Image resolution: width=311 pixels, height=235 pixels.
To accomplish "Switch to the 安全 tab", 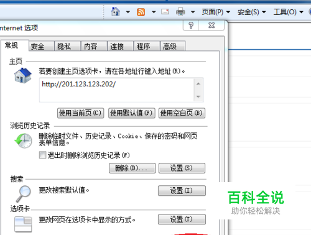I will coord(41,46).
